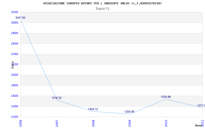Viewport: 205px width, 128px height.
Task: Click y-axis tick label 3200
Action: [15, 12]
